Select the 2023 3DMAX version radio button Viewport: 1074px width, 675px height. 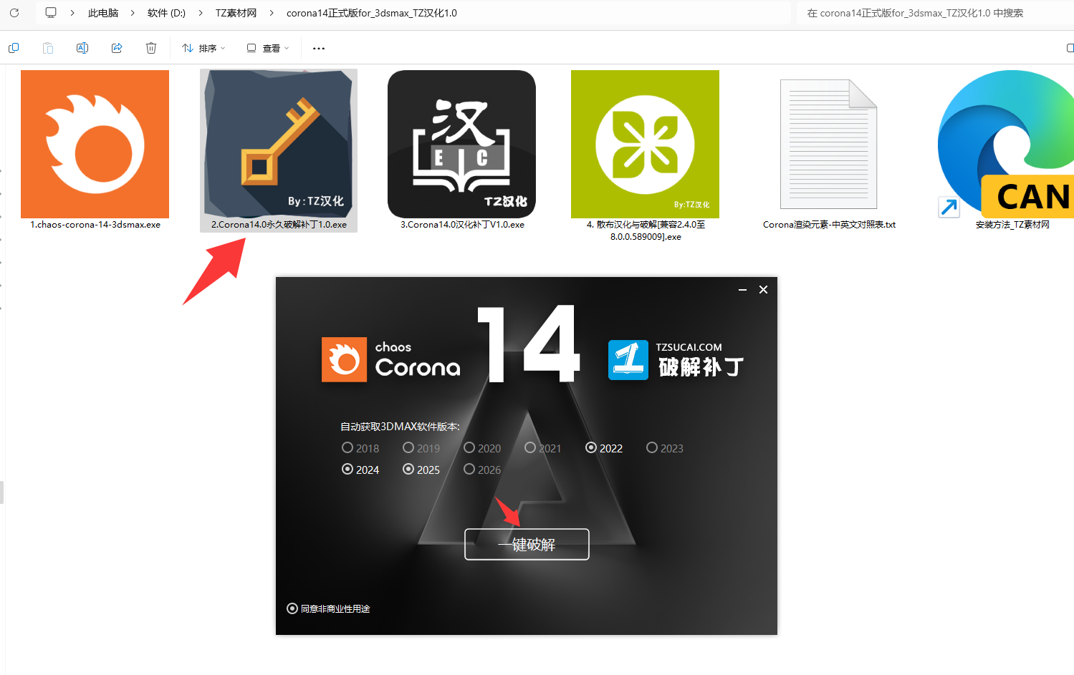pyautogui.click(x=652, y=448)
